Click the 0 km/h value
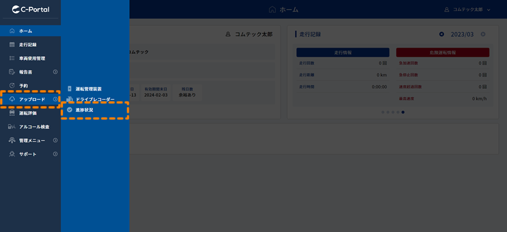 (479, 99)
